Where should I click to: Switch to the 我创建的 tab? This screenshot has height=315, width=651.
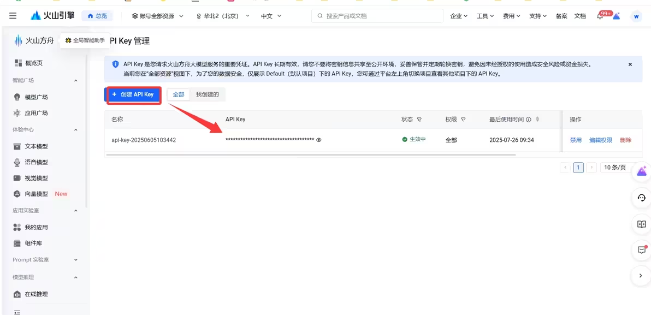pos(209,94)
